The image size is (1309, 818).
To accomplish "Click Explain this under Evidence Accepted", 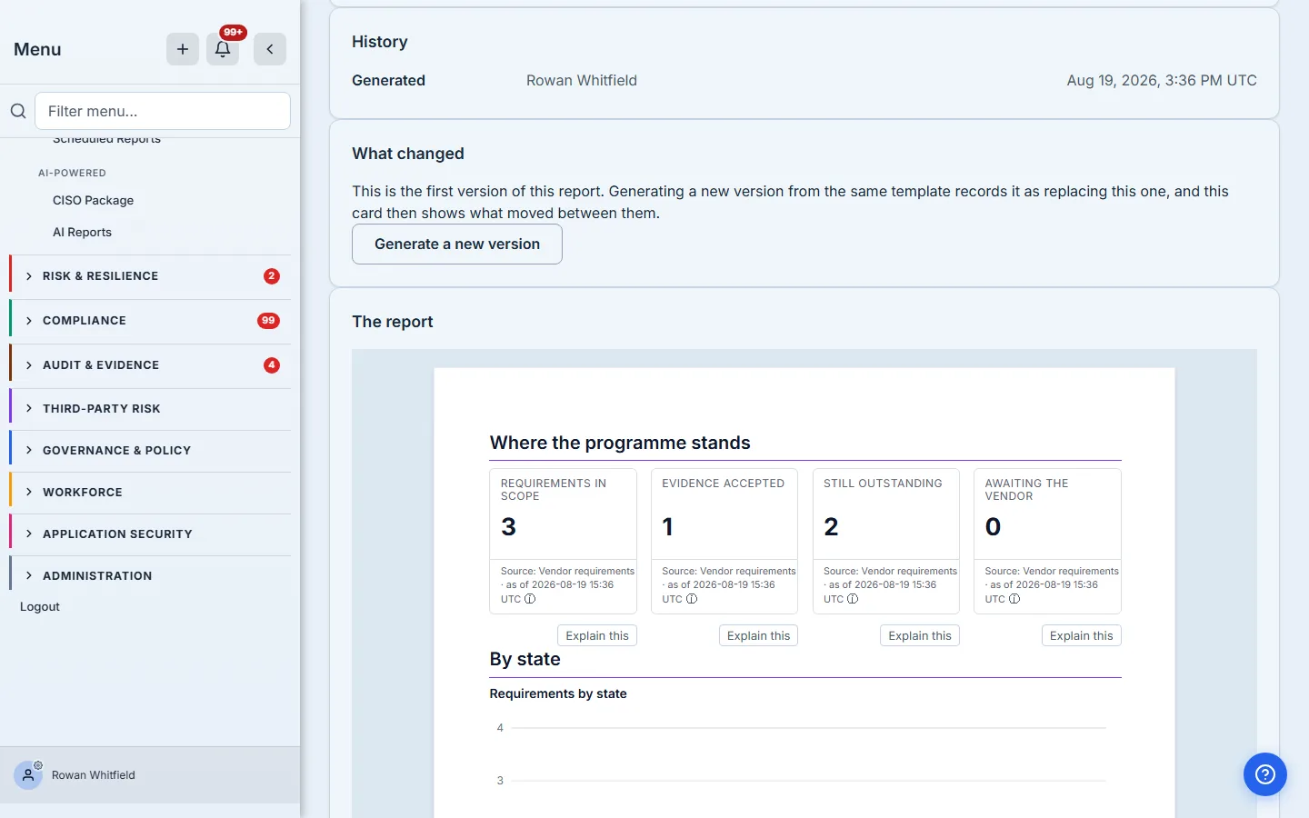I will [x=758, y=635].
